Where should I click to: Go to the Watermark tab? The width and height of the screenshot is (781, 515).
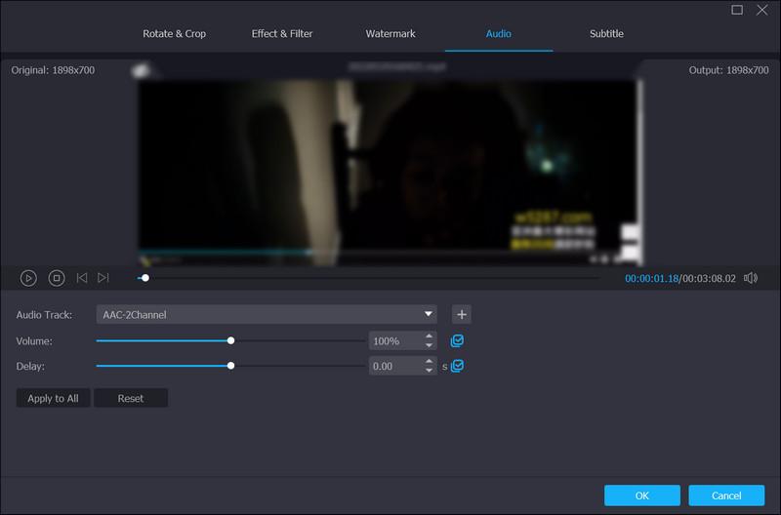(390, 34)
